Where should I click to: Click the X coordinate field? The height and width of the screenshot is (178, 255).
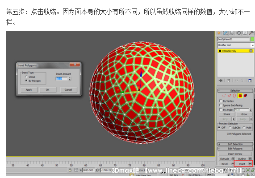(88, 170)
